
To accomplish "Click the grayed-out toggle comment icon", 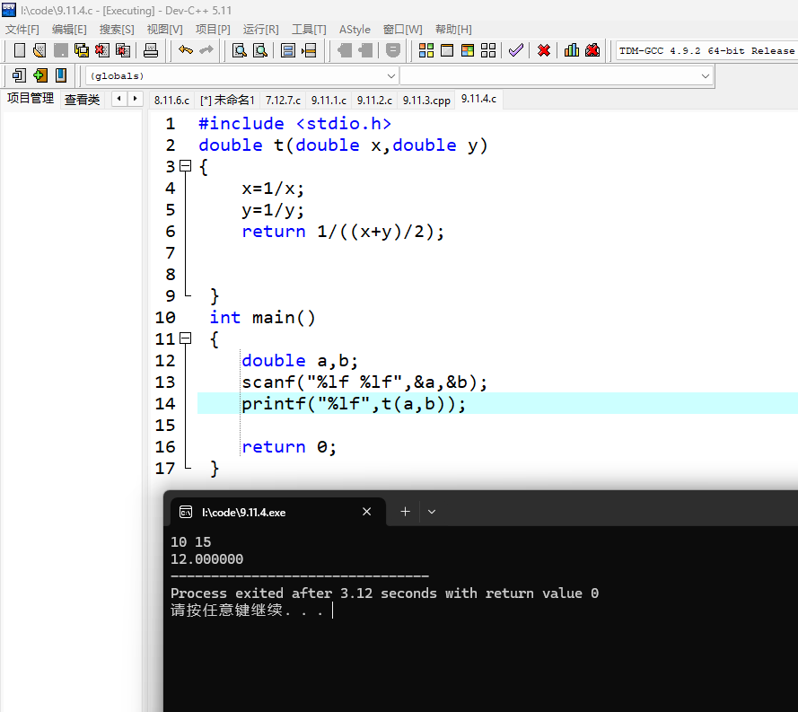I will 393,50.
